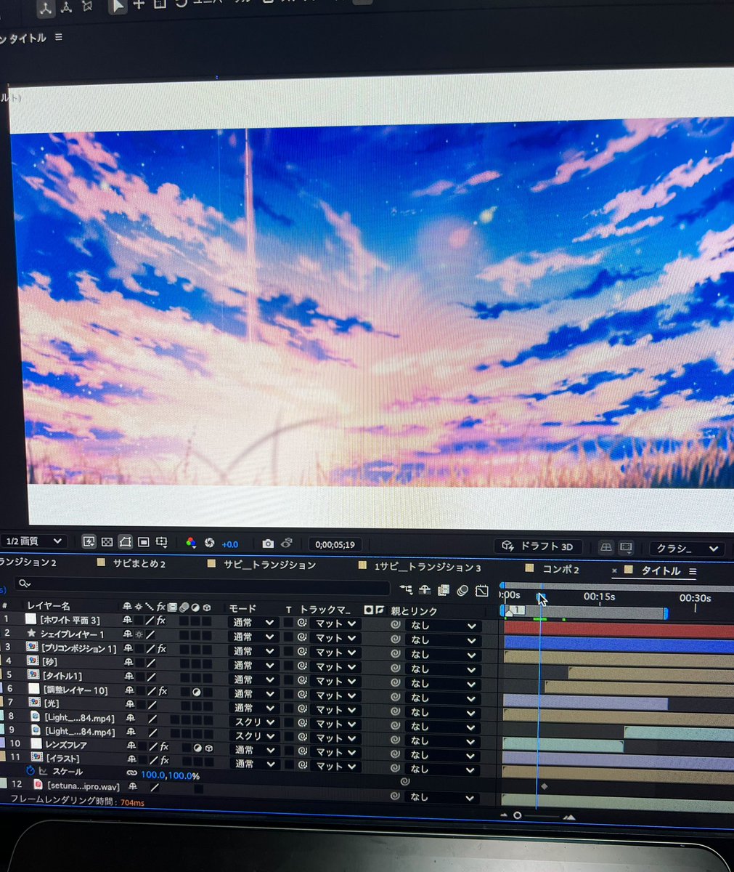The image size is (734, 872).
Task: Click the region of interest icon
Action: 144,542
